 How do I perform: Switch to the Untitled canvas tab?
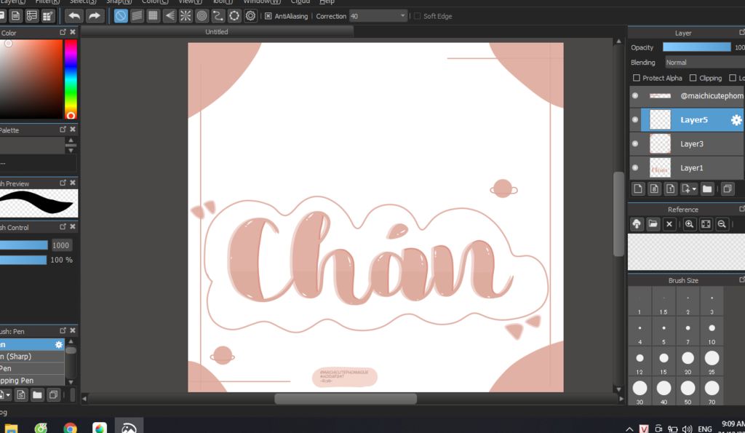tap(217, 32)
